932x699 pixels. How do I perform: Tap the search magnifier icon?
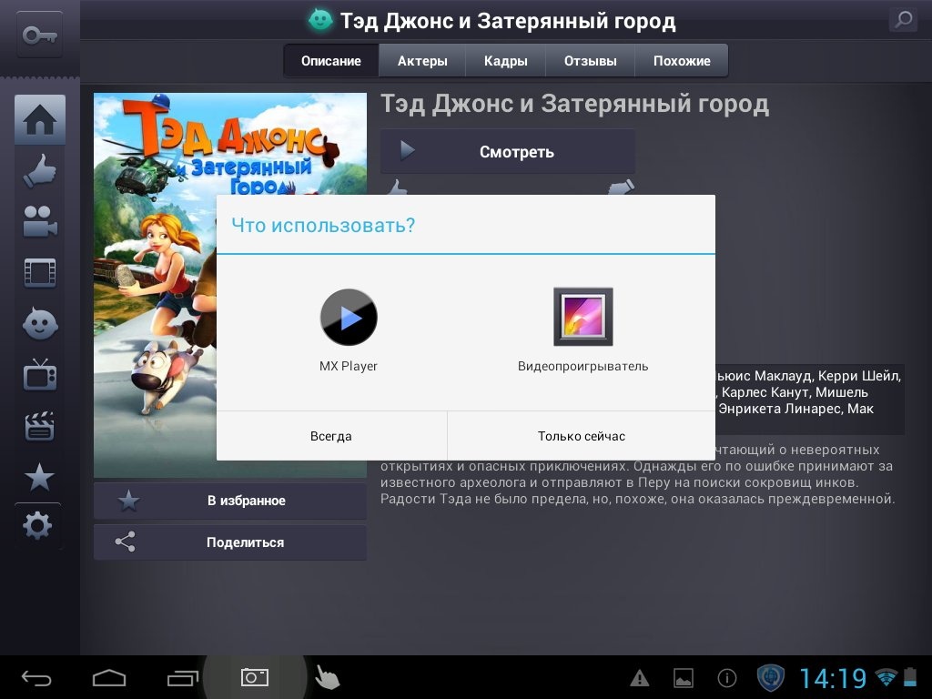[902, 20]
